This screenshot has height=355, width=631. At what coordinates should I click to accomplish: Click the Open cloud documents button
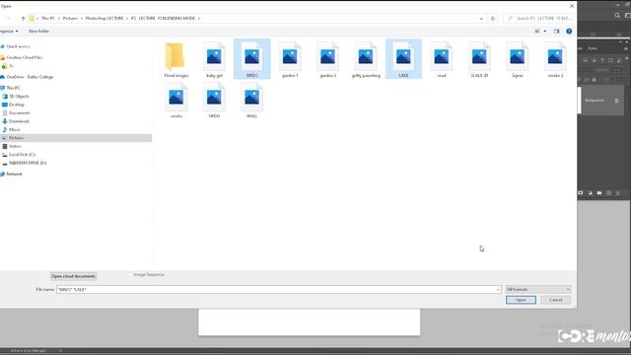74,276
